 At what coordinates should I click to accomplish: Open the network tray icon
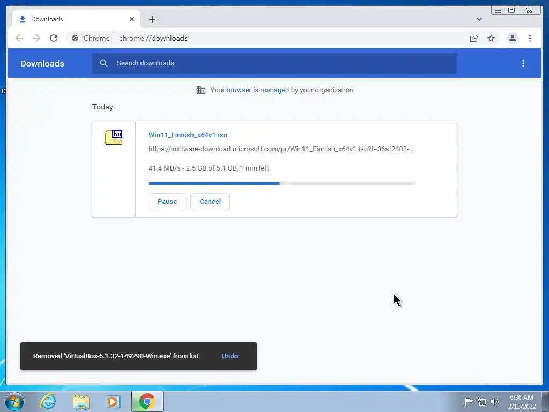pyautogui.click(x=482, y=402)
